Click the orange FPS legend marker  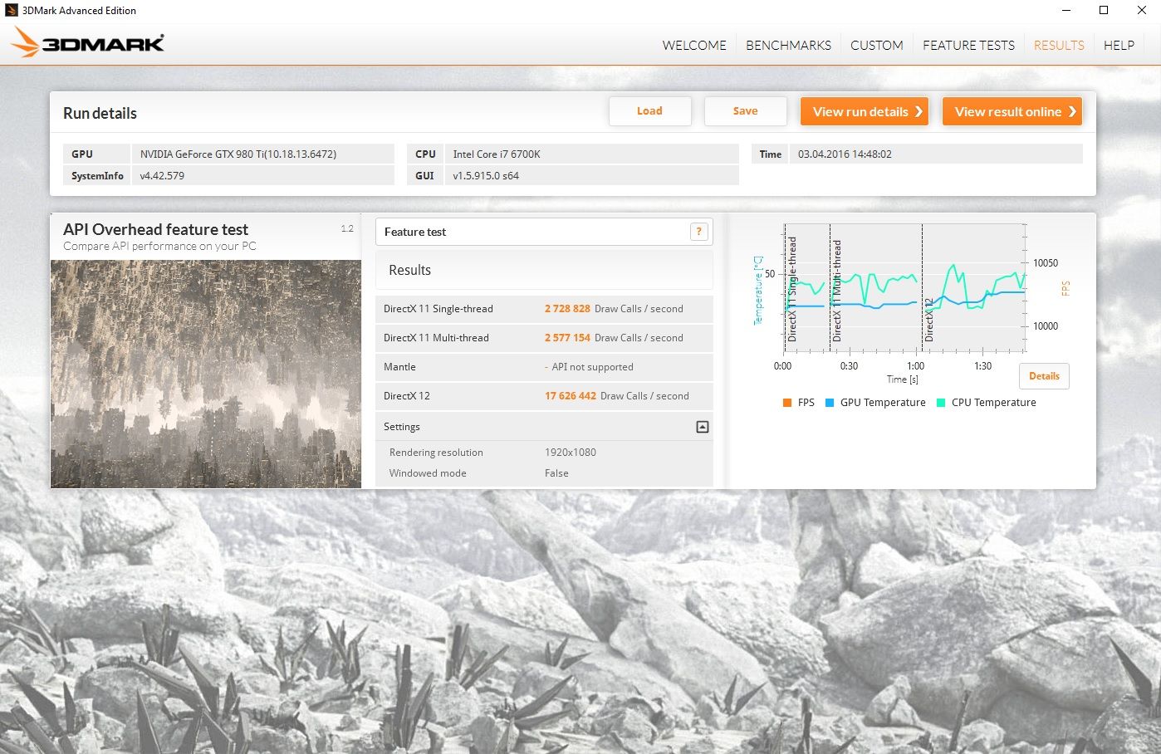coord(786,402)
